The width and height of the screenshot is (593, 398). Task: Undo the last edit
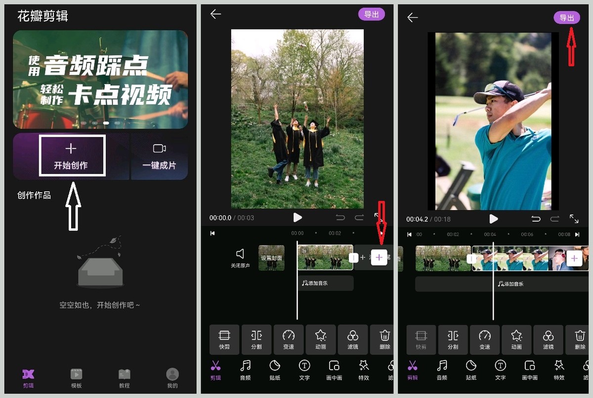[x=340, y=218]
